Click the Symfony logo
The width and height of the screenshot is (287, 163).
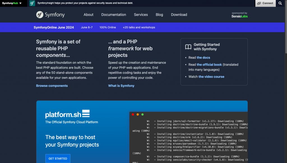tap(50, 15)
